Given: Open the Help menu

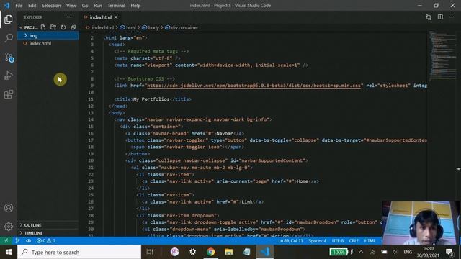Looking at the screenshot, I should click(135, 6).
